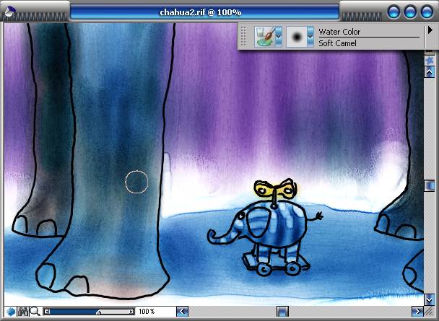Open the brush category dropdown arrow

279,36
